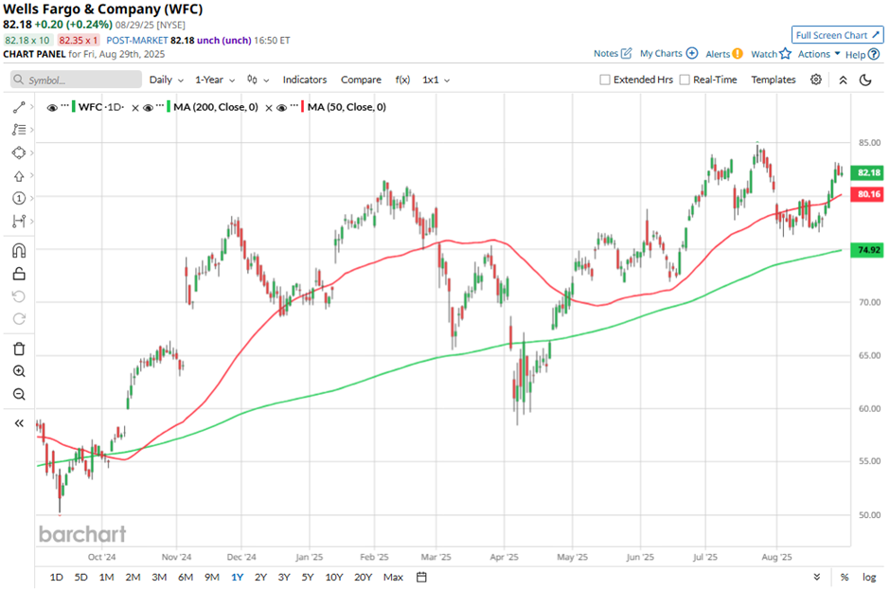This screenshot has height=590, width=890.
Task: Click the 80.16 MA 50 value label
Action: (x=867, y=194)
